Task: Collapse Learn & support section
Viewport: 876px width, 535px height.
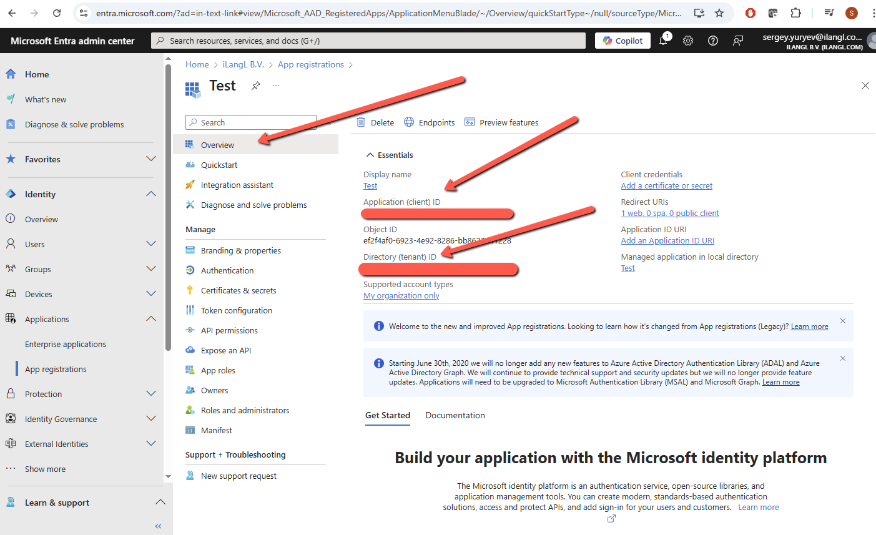Action: coord(160,502)
